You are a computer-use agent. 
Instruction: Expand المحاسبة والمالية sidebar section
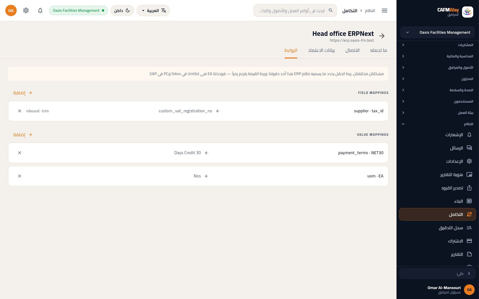coord(437,56)
